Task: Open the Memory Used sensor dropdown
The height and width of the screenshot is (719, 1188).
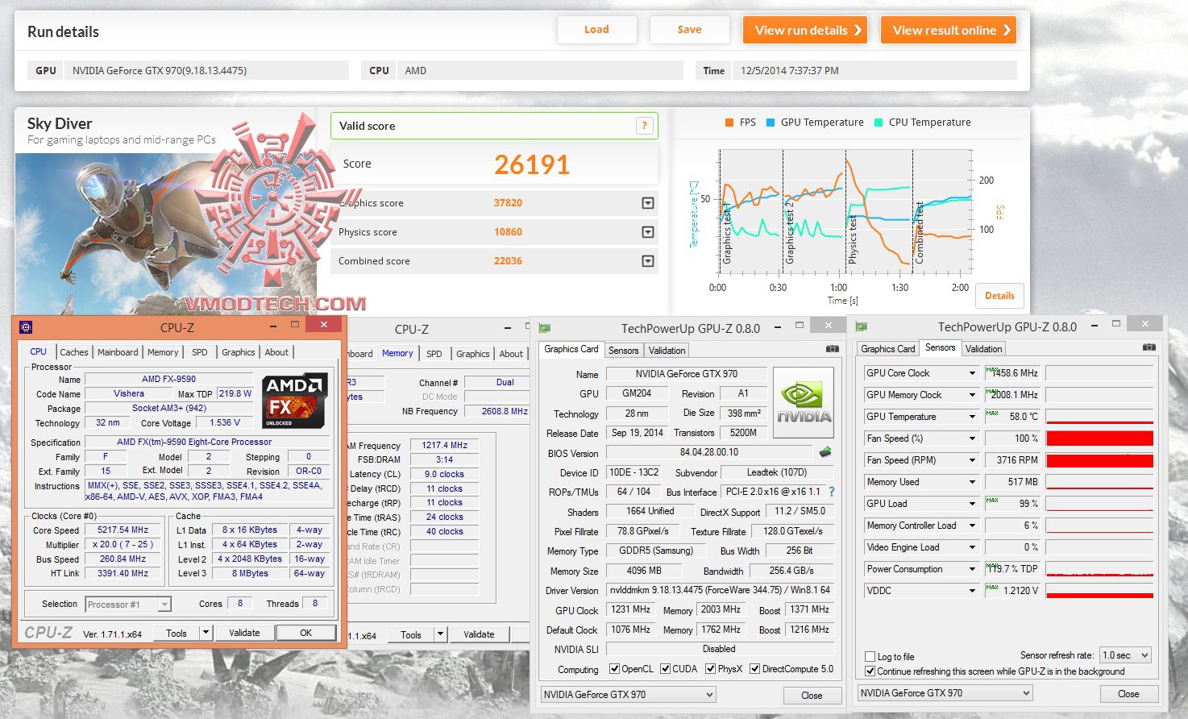Action: (972, 482)
